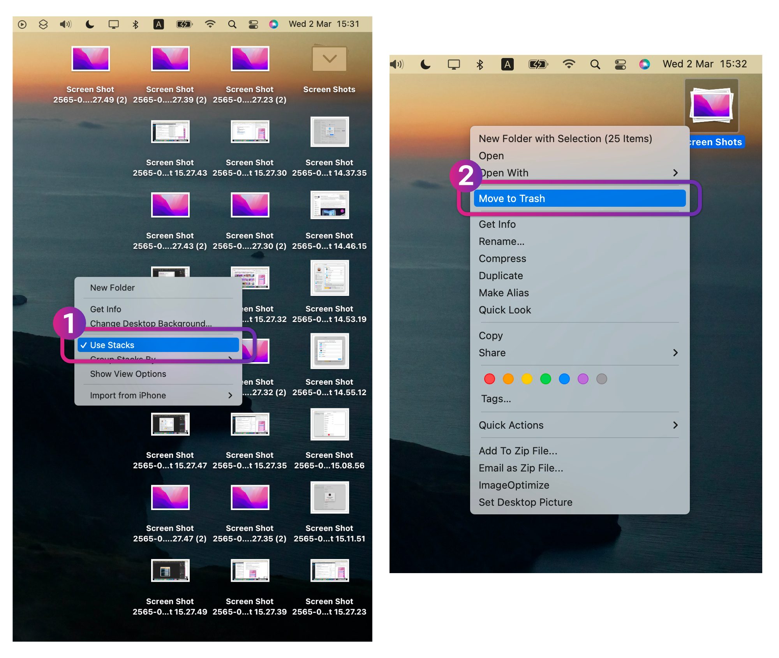Open Control Center icon in right menu bar

coord(620,64)
